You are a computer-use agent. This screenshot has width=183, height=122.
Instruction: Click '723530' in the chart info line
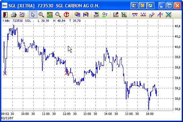(x=17, y=21)
